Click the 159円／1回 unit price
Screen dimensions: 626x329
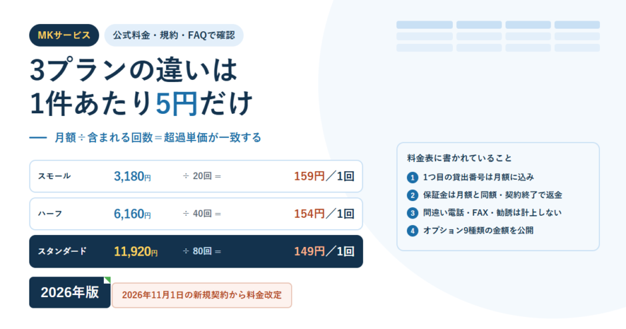point(324,176)
